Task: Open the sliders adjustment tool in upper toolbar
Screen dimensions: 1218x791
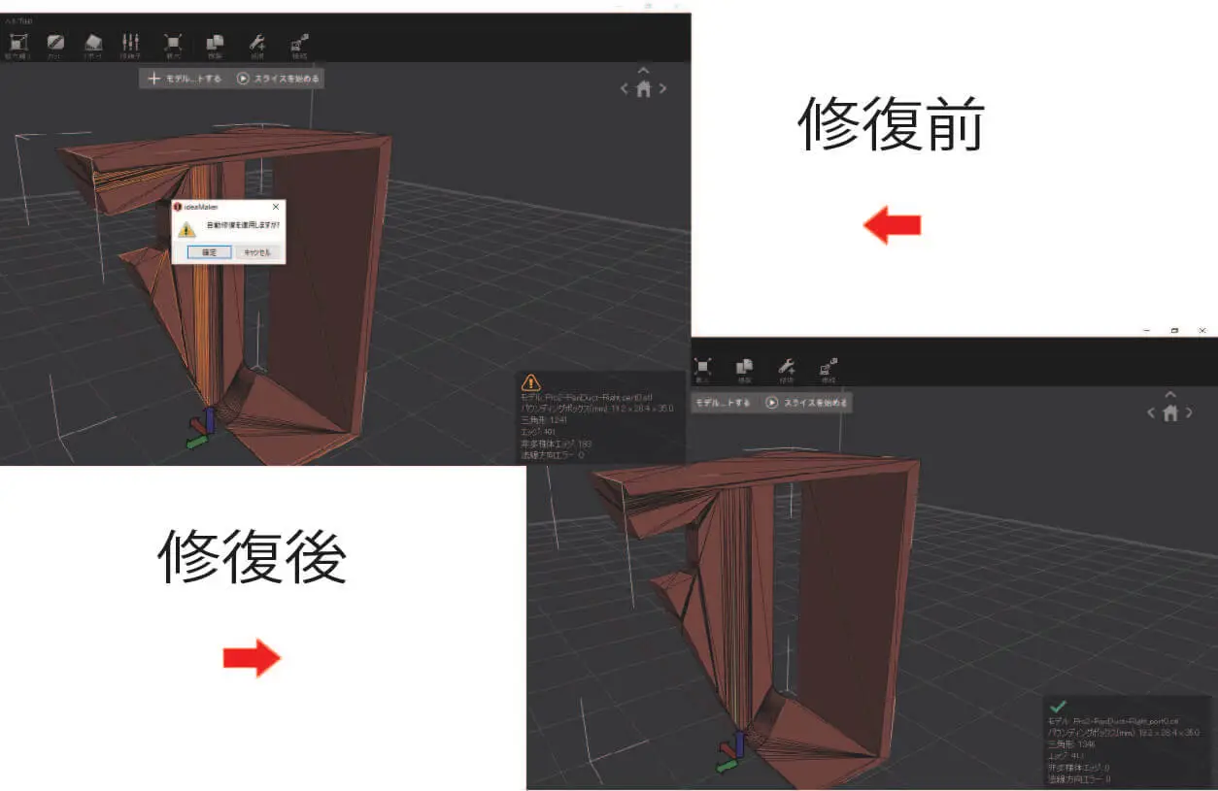Action: [x=130, y=43]
